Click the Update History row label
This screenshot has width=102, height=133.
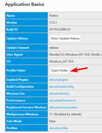[17, 38]
